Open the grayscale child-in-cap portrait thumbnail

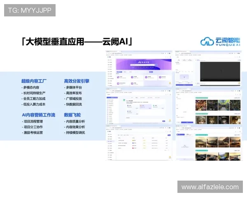(224, 120)
